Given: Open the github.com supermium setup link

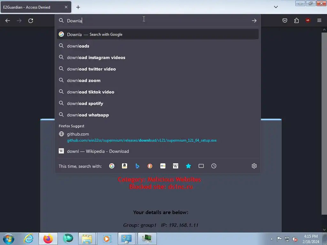Looking at the screenshot, I should (x=158, y=137).
